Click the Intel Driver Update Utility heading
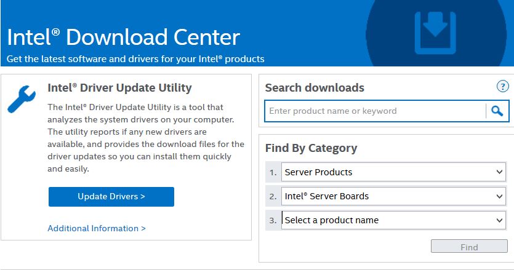This screenshot has height=270, width=514. click(x=119, y=88)
